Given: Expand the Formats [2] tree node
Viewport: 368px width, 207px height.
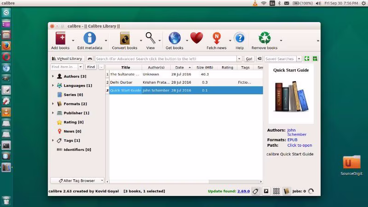Looking at the screenshot, I should [x=53, y=104].
